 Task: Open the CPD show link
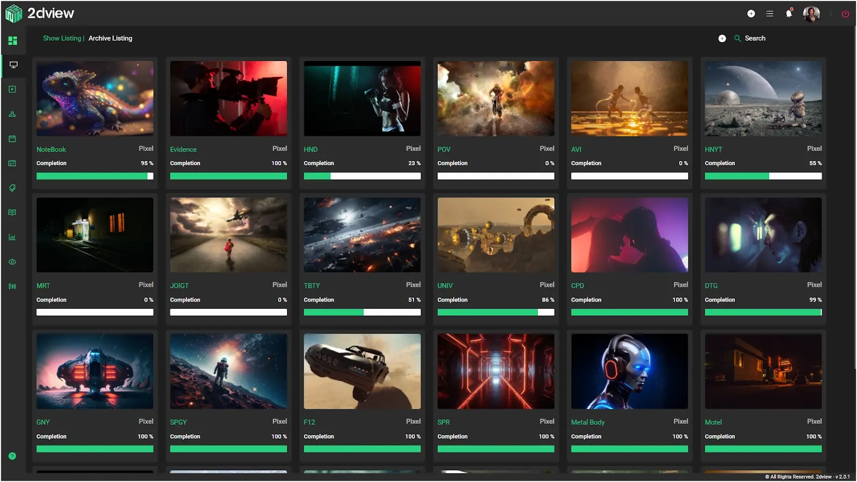577,286
